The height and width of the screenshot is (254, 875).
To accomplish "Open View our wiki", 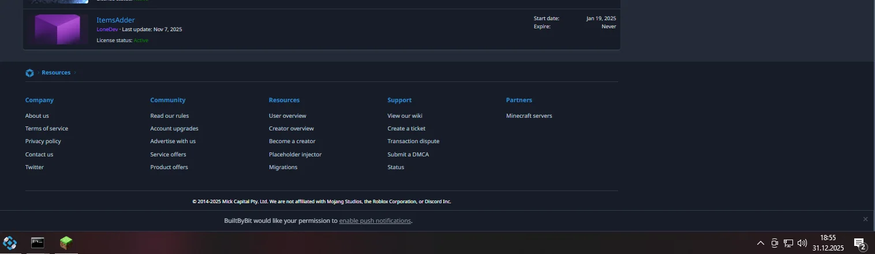I will coord(405,116).
